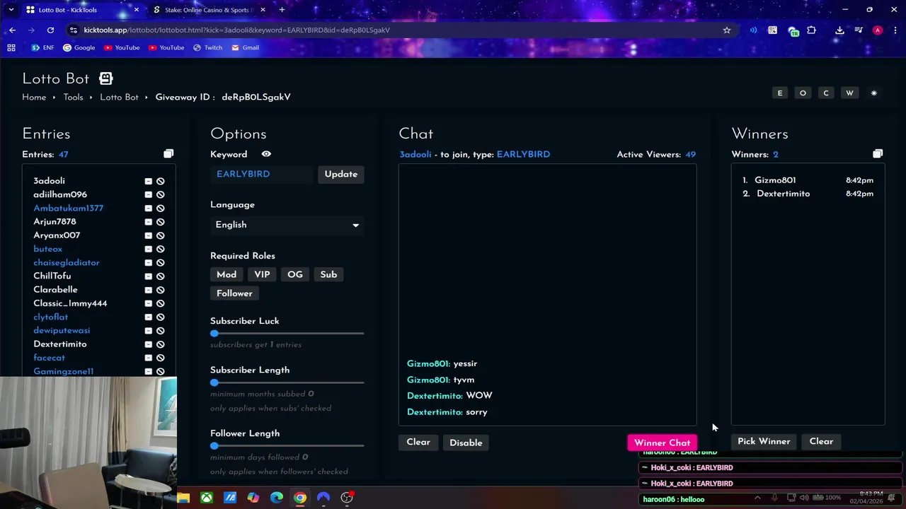The height and width of the screenshot is (509, 906).
Task: Adjust the Subscriber Length slider
Action: coord(287,382)
